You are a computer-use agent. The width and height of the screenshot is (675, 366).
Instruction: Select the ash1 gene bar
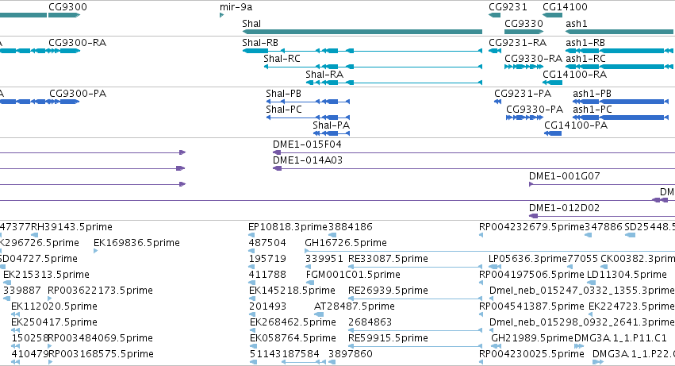pyautogui.click(x=619, y=32)
